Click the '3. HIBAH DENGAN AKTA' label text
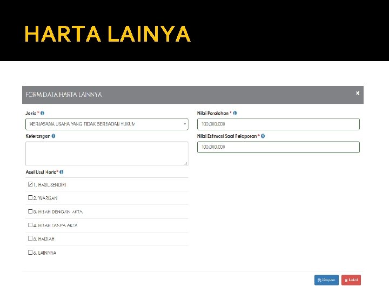Screen dimensions: 389x292 58,212
